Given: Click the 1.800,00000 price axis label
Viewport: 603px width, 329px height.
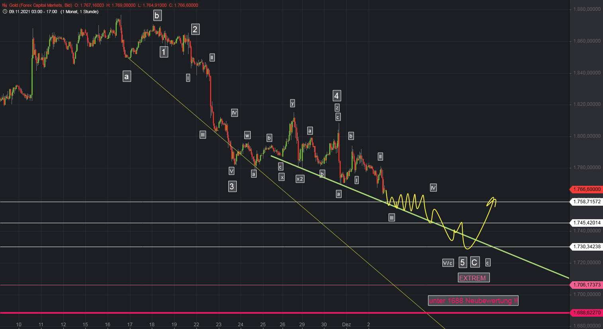Looking at the screenshot, I should coord(587,136).
